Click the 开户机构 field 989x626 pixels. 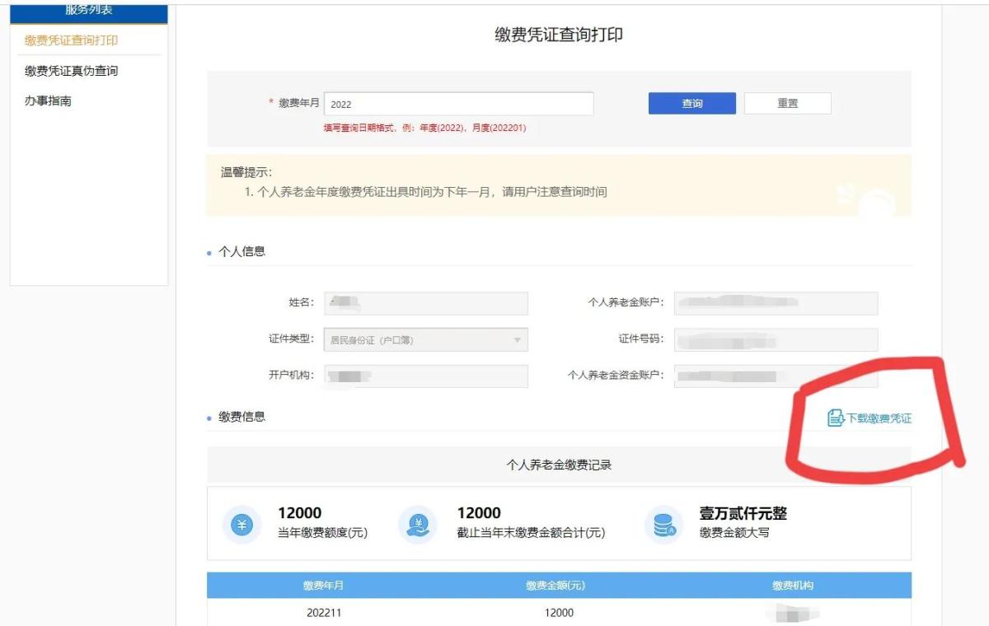click(x=425, y=376)
